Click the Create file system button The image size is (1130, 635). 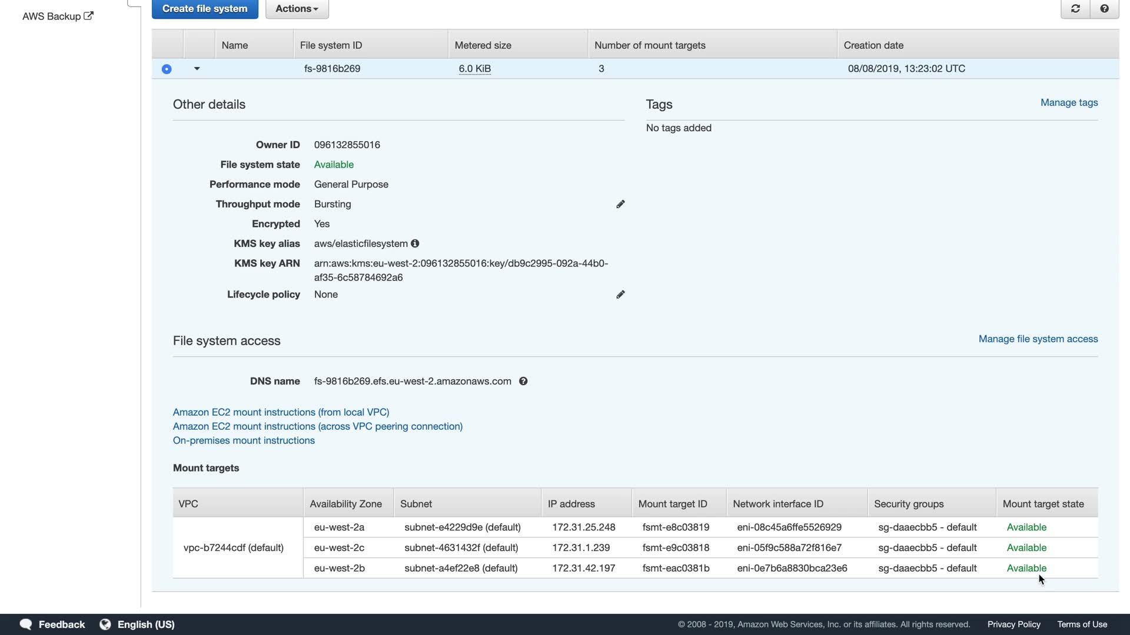[x=205, y=9]
